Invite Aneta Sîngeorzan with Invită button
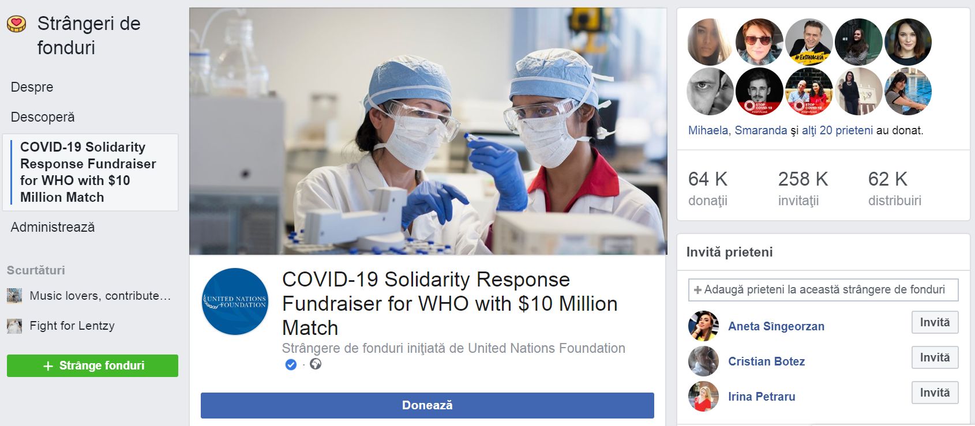This screenshot has height=426, width=975. pyautogui.click(x=935, y=322)
